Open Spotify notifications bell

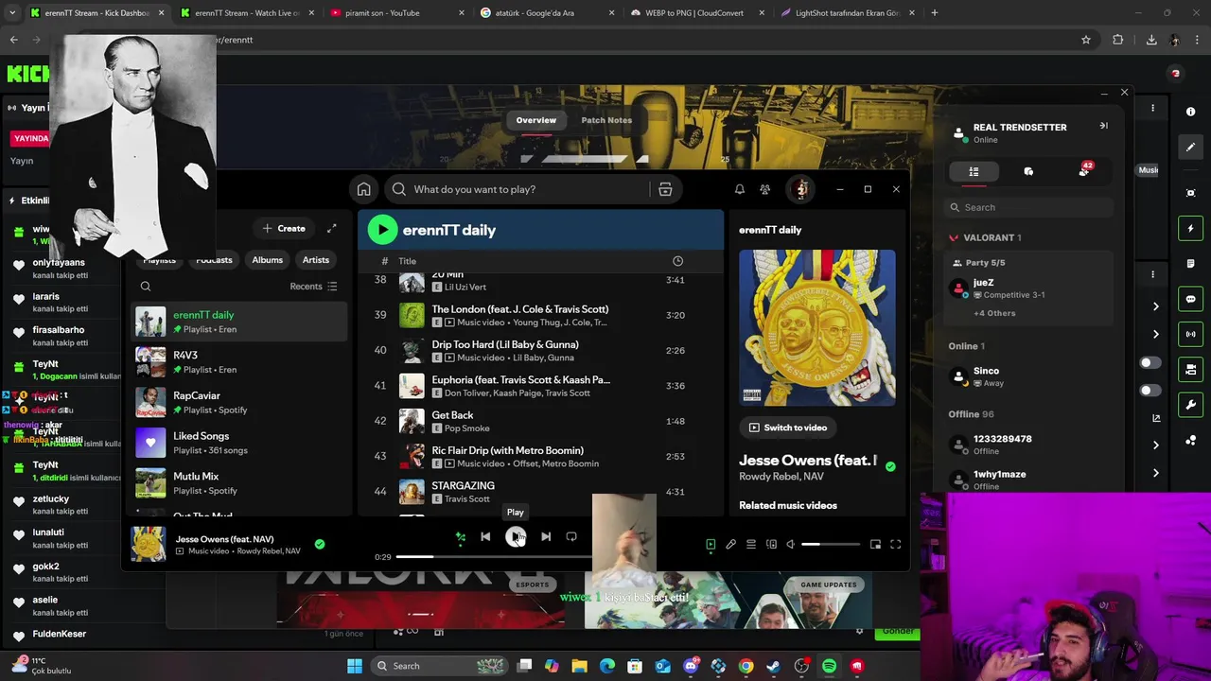739,189
